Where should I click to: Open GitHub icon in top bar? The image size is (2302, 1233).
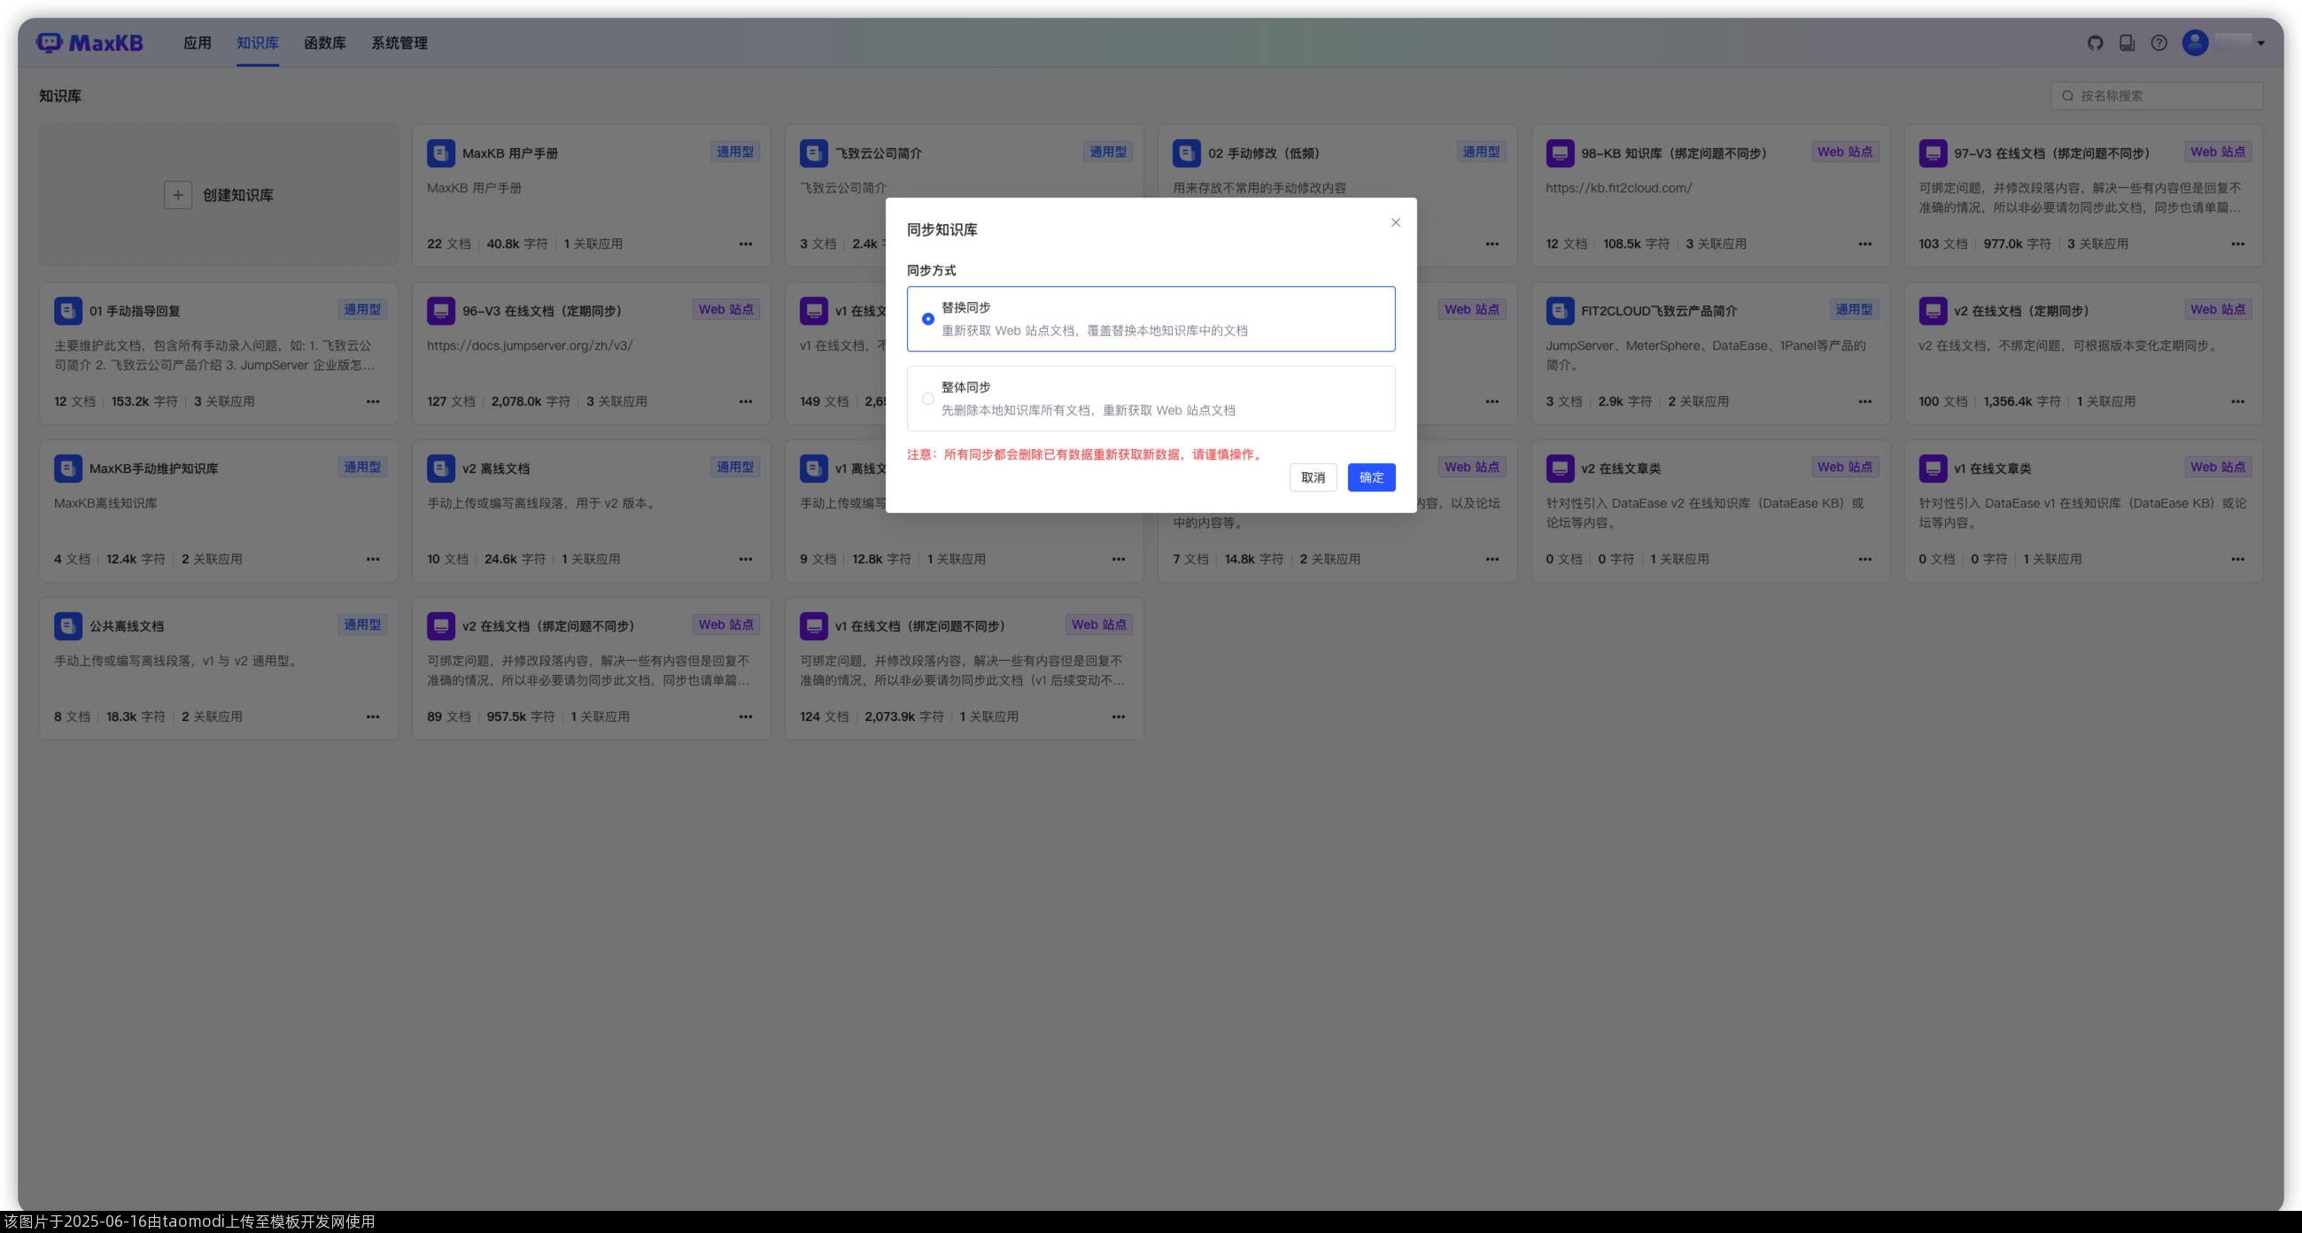click(2095, 43)
